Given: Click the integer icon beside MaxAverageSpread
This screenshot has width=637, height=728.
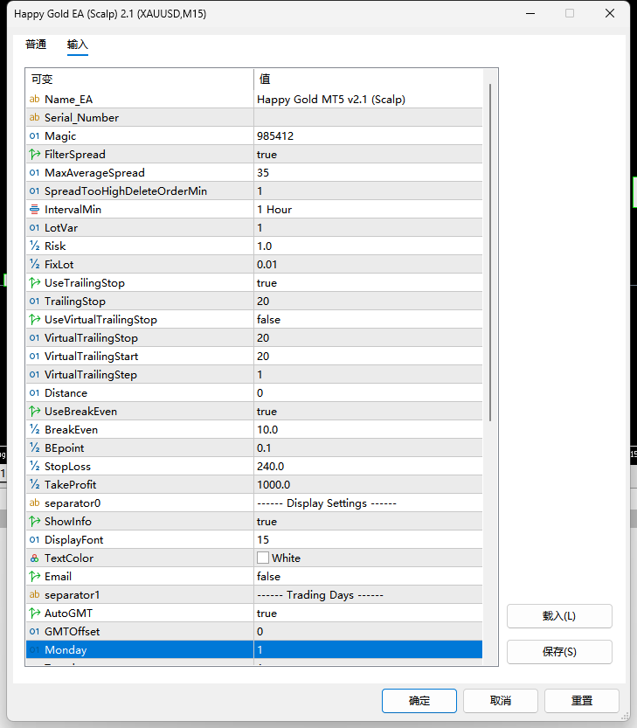Looking at the screenshot, I should [x=34, y=173].
